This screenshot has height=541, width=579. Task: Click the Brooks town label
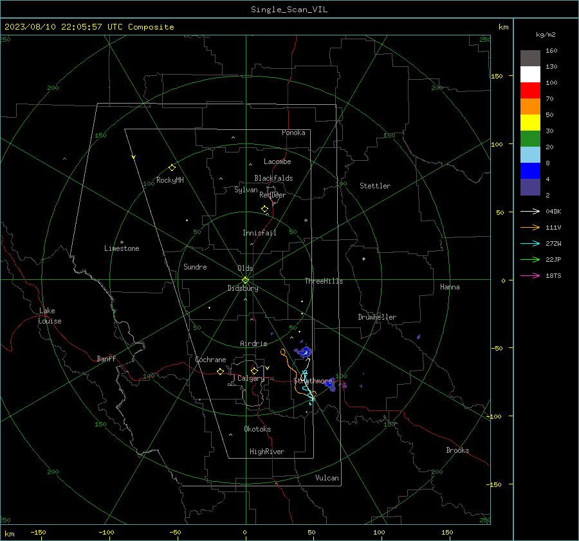tap(457, 450)
